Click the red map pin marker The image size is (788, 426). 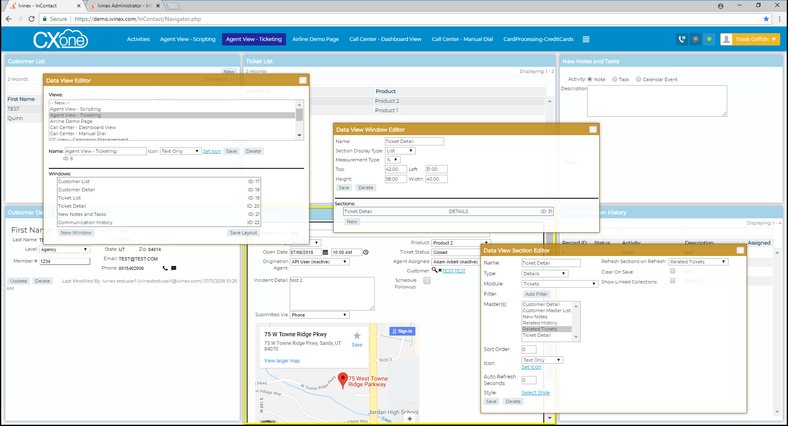click(343, 381)
